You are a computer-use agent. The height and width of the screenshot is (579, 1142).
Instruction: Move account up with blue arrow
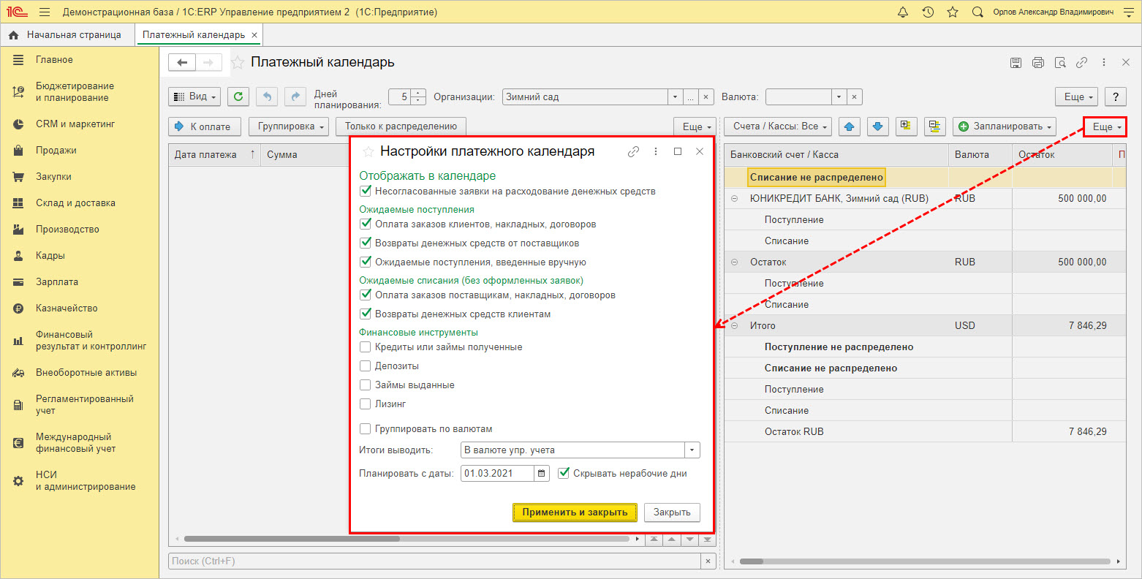click(849, 126)
